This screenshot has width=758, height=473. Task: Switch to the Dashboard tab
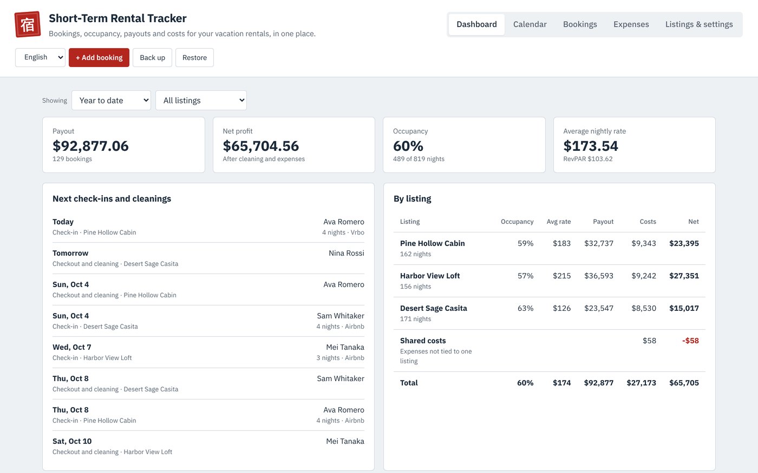[476, 24]
